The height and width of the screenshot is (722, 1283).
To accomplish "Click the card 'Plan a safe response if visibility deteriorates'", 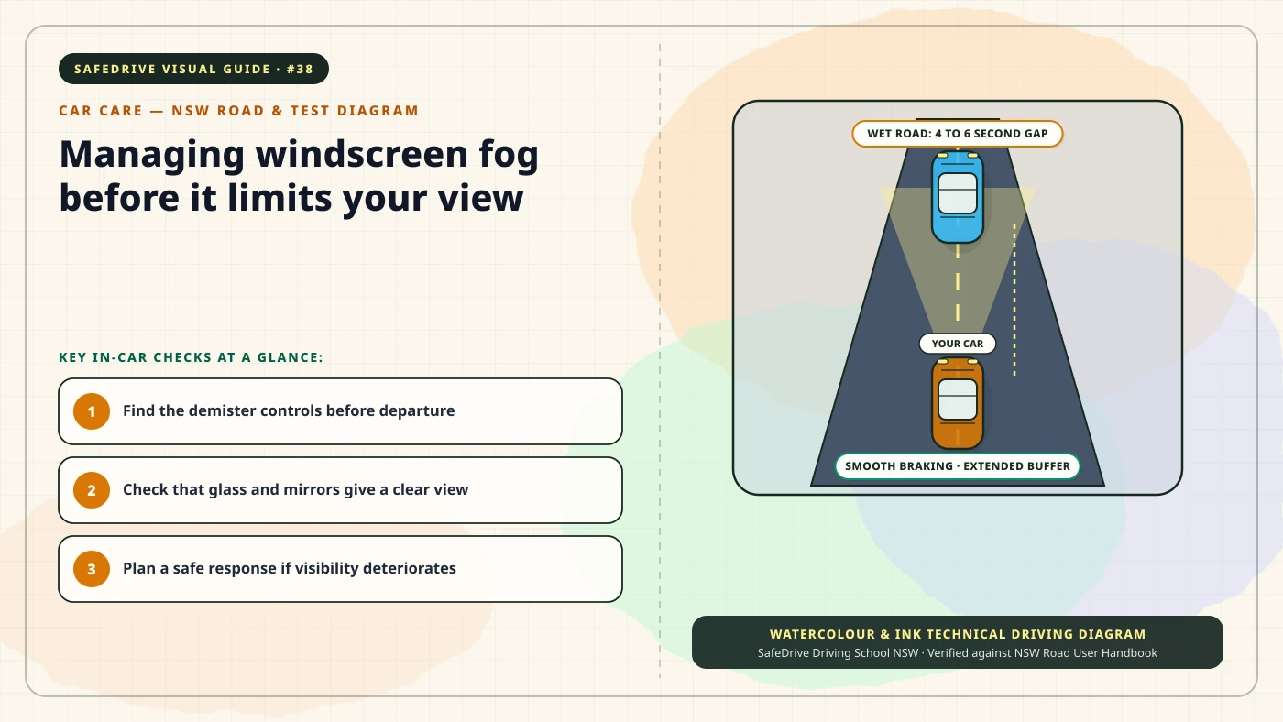I will tap(340, 569).
